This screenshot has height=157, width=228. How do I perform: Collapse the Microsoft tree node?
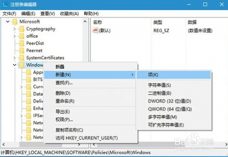(x=8, y=22)
